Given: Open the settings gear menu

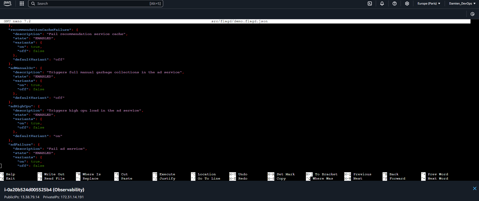Looking at the screenshot, I should (x=407, y=3).
